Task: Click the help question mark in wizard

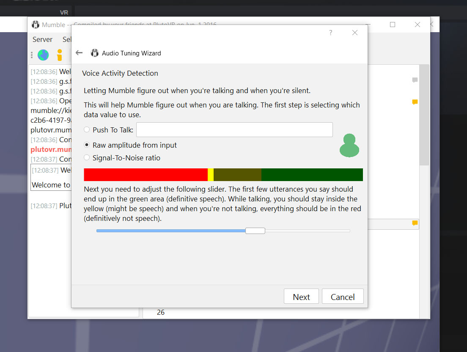Action: 331,33
